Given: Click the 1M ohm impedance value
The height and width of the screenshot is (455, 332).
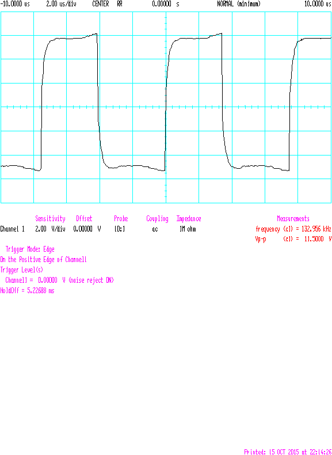Looking at the screenshot, I should tap(188, 229).
